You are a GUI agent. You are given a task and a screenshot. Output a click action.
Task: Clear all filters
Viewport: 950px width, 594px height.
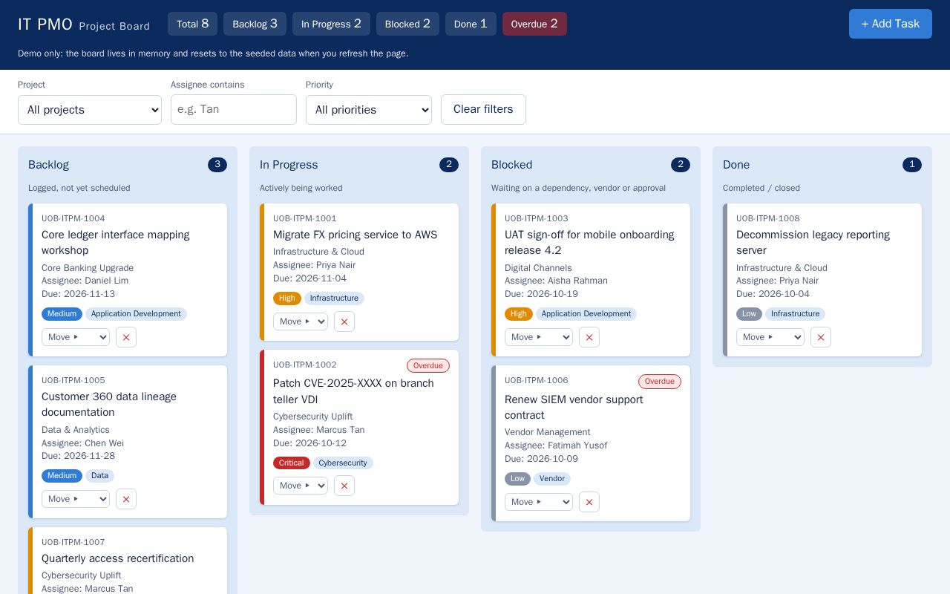pyautogui.click(x=483, y=109)
